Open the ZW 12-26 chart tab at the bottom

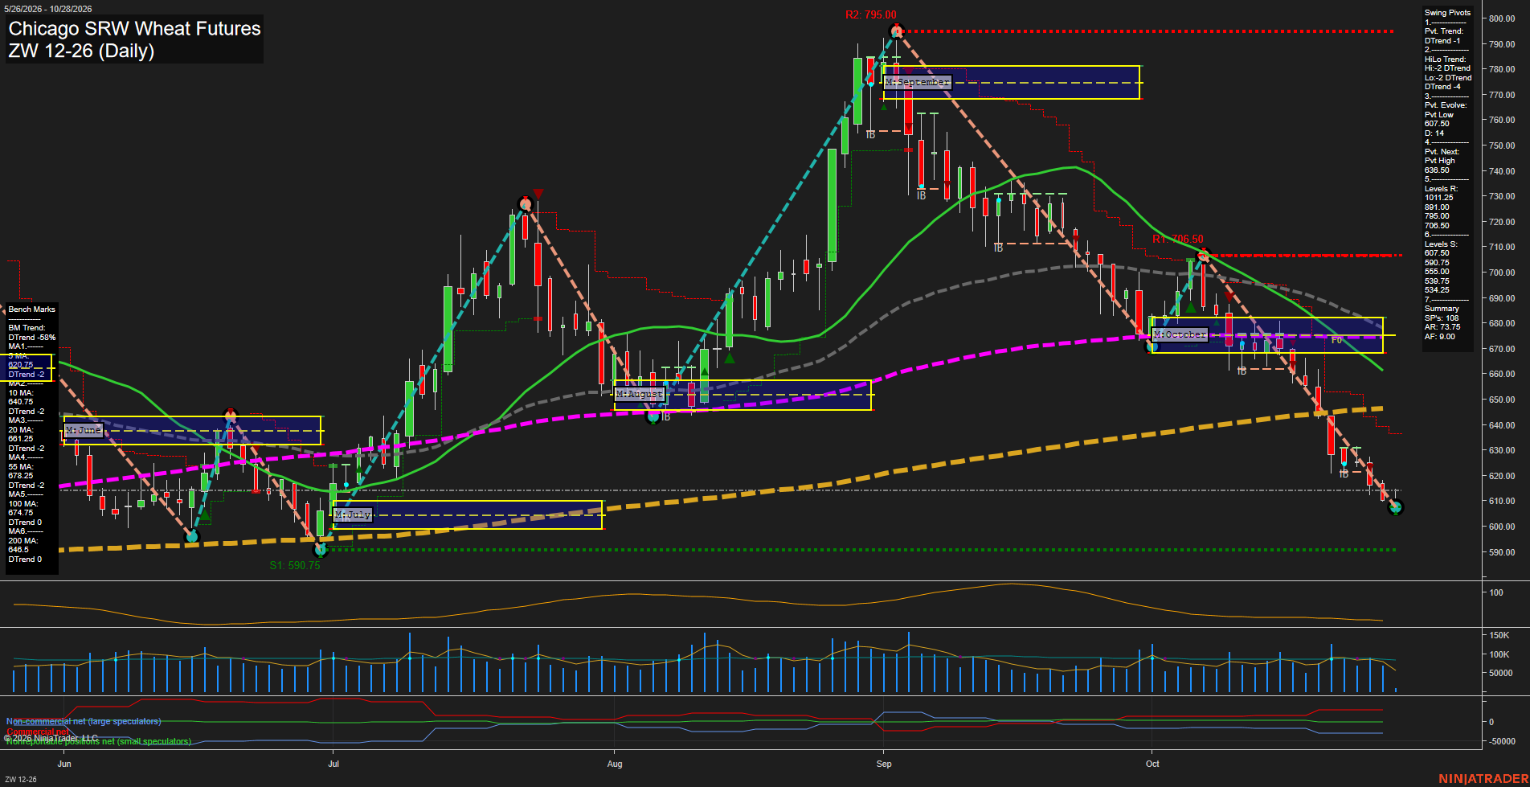21,779
